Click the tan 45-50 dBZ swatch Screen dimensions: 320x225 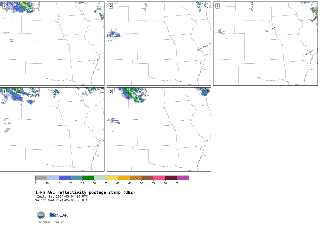click(135, 178)
